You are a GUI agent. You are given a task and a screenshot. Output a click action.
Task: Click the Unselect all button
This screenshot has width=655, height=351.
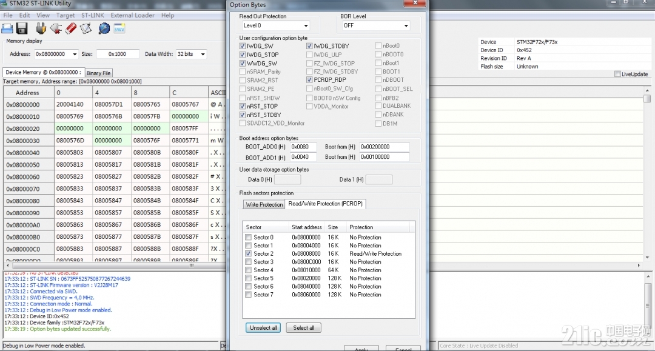click(263, 327)
